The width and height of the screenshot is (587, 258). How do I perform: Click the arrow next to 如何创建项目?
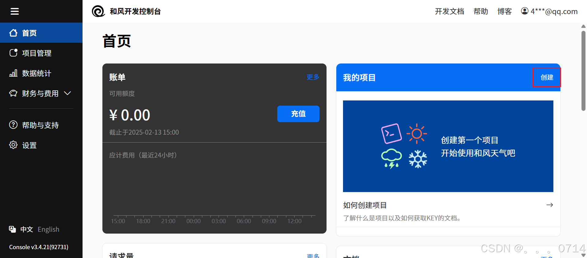[x=550, y=205]
